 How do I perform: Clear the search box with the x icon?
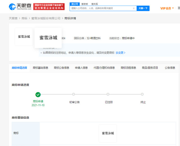pos(134,8)
